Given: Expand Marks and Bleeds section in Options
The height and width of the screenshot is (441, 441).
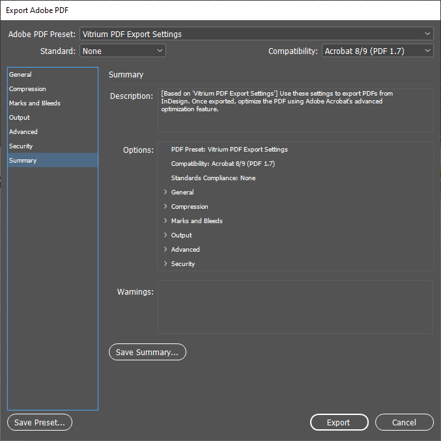Looking at the screenshot, I should 165,220.
